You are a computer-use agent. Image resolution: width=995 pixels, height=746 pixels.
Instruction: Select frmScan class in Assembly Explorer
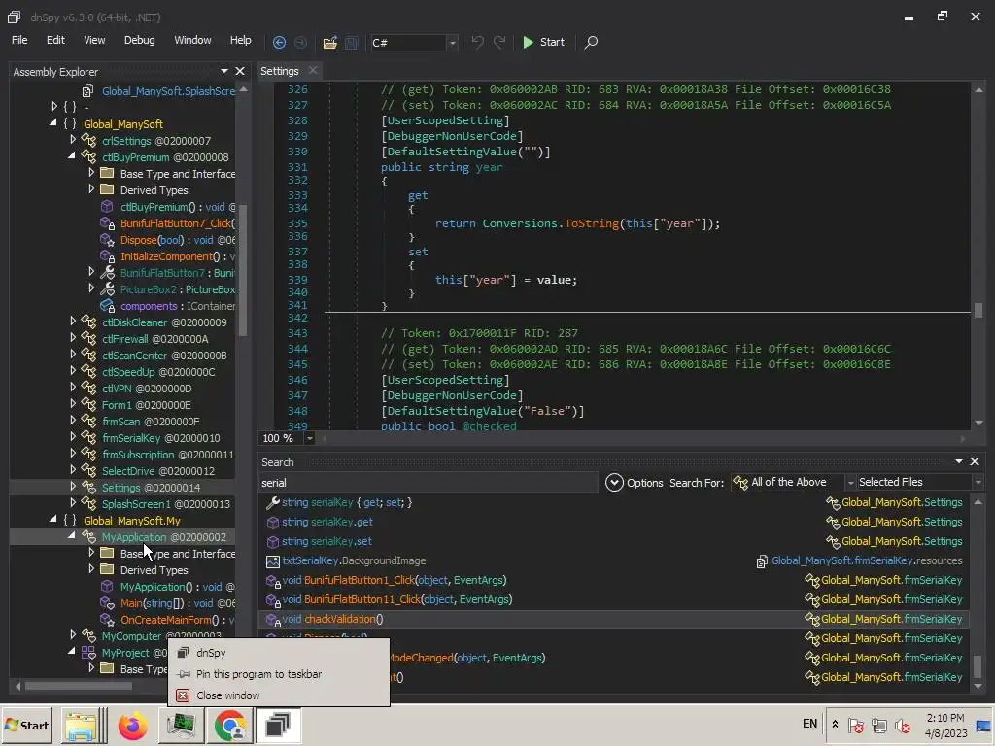pos(151,422)
